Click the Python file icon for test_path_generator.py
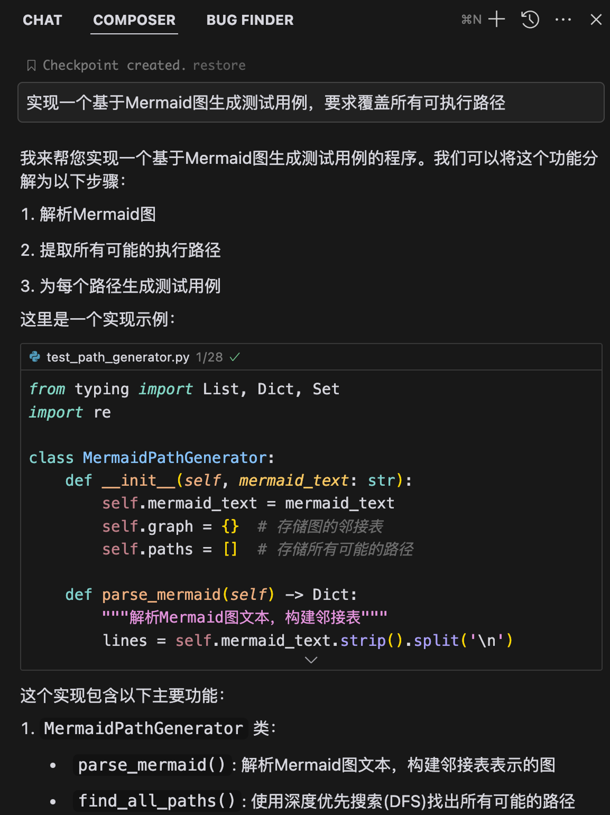This screenshot has width=610, height=815. [35, 357]
